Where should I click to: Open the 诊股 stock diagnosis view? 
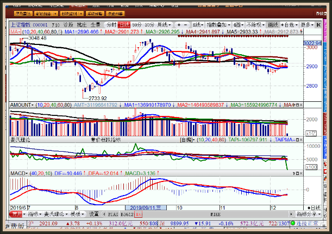click(68, 25)
